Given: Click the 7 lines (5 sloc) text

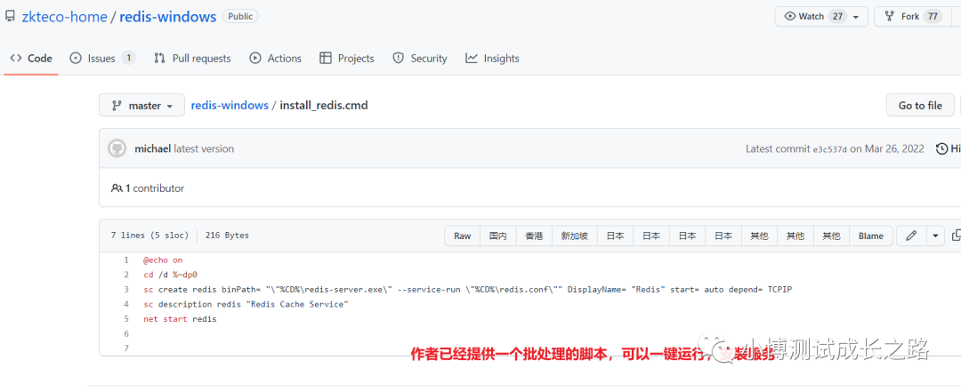Looking at the screenshot, I should coord(150,236).
